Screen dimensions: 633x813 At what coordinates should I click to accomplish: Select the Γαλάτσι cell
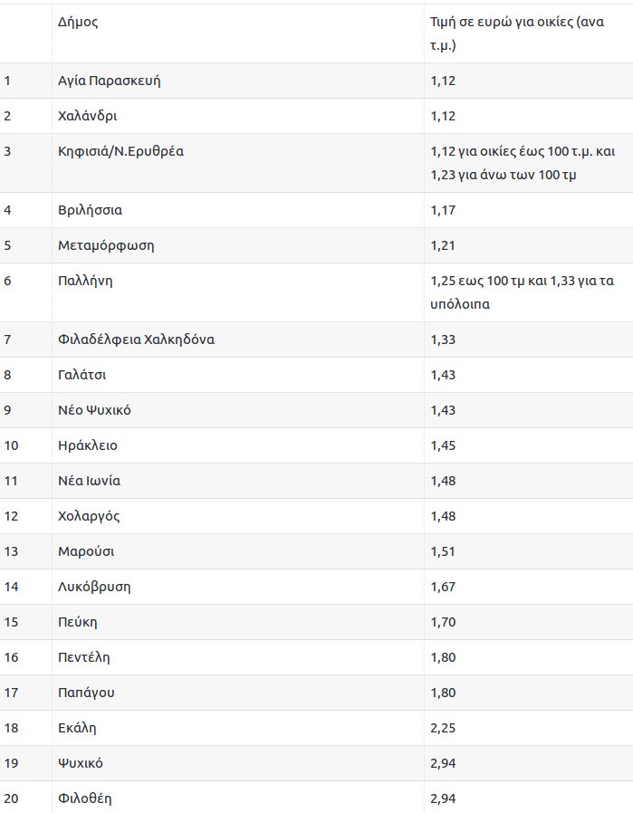[82, 376]
